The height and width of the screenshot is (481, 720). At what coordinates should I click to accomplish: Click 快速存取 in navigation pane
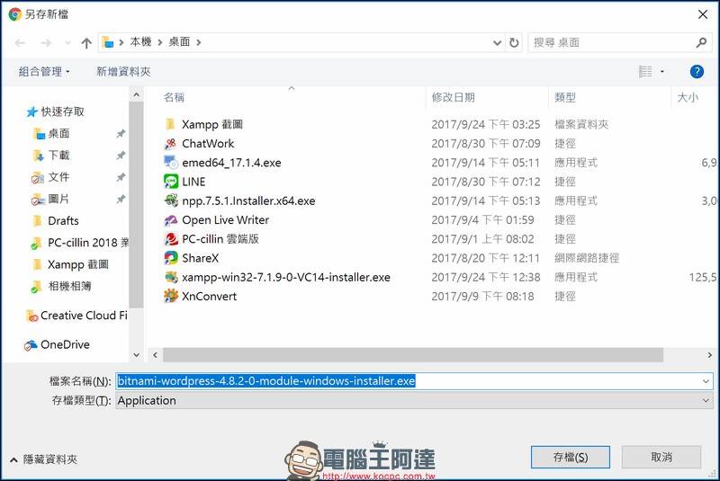coord(62,111)
